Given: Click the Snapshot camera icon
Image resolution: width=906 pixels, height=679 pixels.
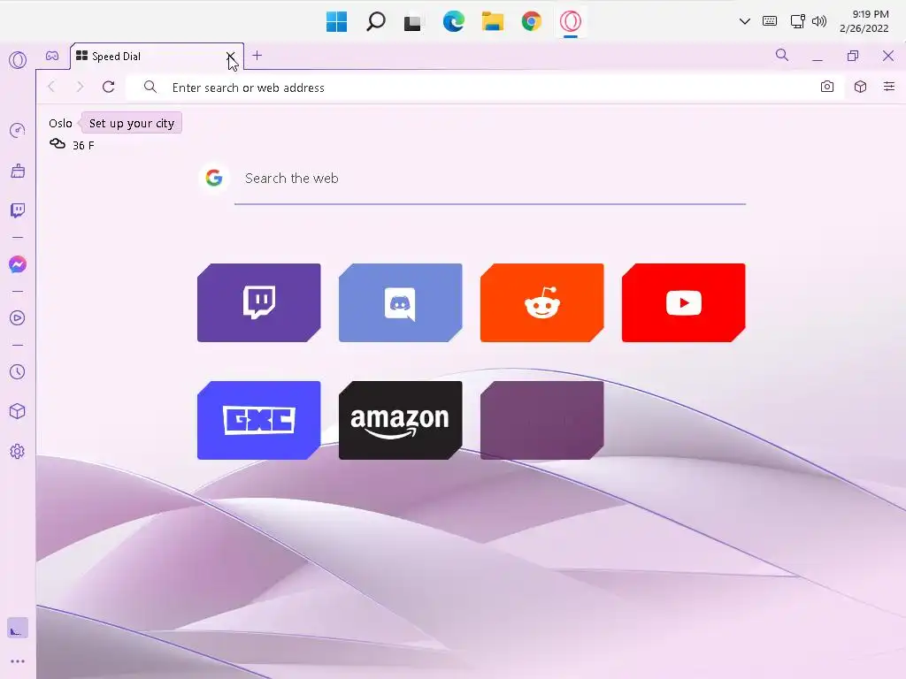Looking at the screenshot, I should (827, 87).
